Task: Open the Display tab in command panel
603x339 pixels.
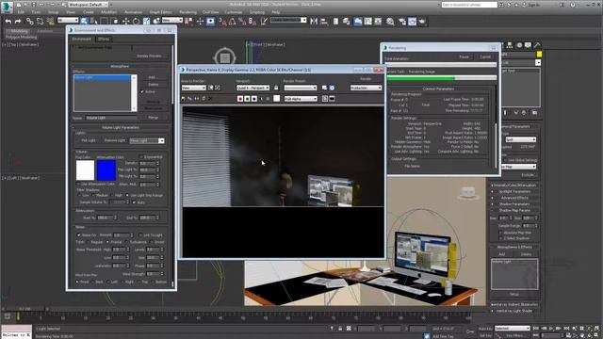Action: (528, 45)
